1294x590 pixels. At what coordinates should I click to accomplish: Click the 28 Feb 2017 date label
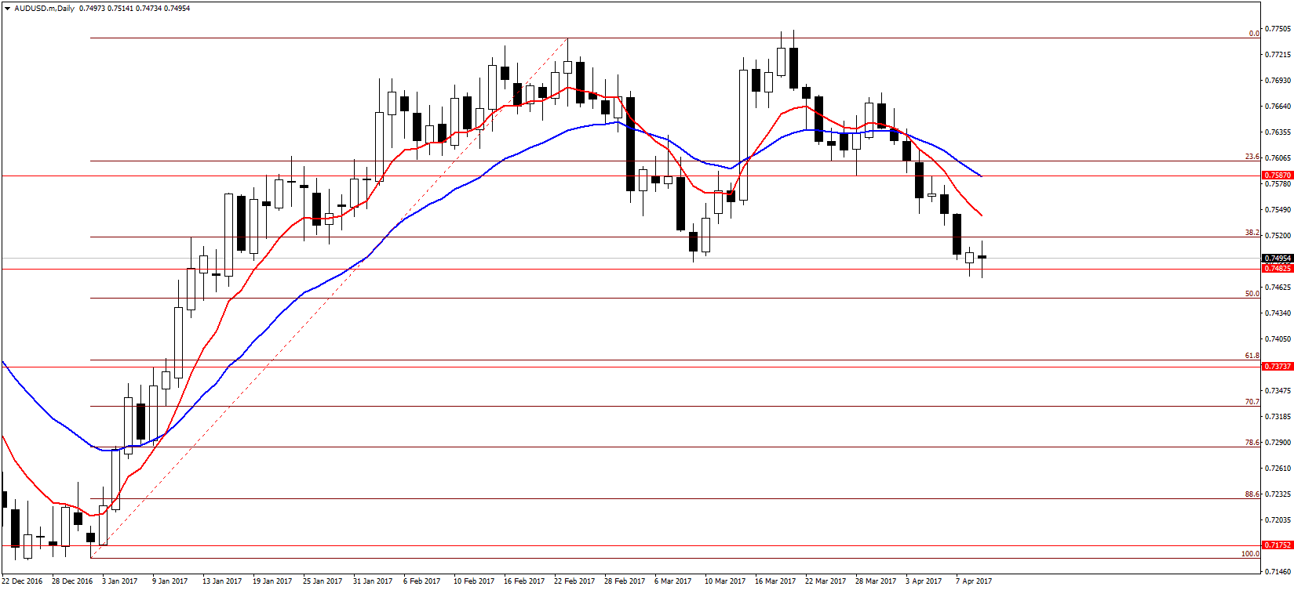click(625, 581)
